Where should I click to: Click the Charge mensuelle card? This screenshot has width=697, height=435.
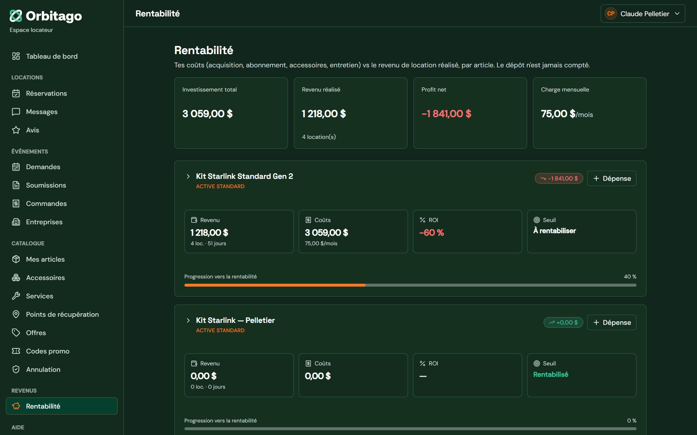click(590, 113)
